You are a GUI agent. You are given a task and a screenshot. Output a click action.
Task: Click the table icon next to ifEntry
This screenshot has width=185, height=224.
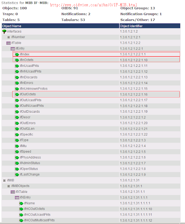tap(13, 49)
